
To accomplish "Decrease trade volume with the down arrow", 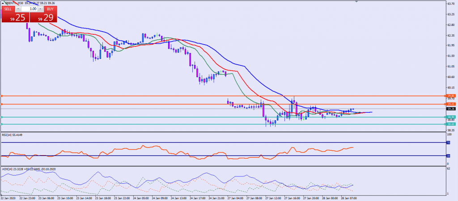I will coord(18,9).
